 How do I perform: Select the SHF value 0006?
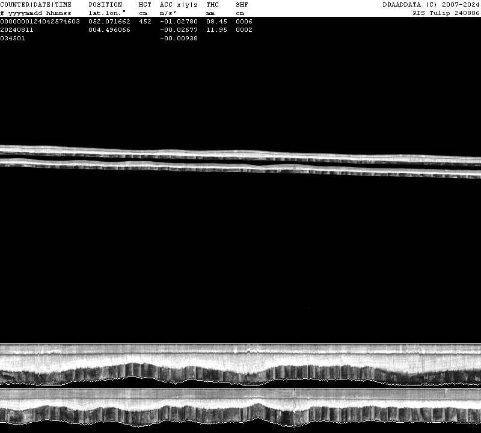[x=244, y=21]
